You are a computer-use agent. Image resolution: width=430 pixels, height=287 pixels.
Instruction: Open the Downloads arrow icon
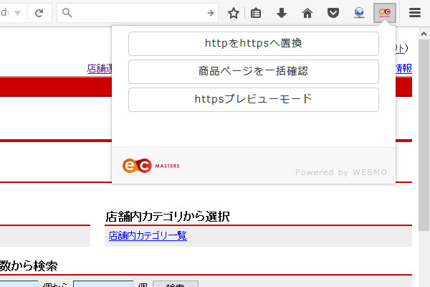pyautogui.click(x=282, y=13)
